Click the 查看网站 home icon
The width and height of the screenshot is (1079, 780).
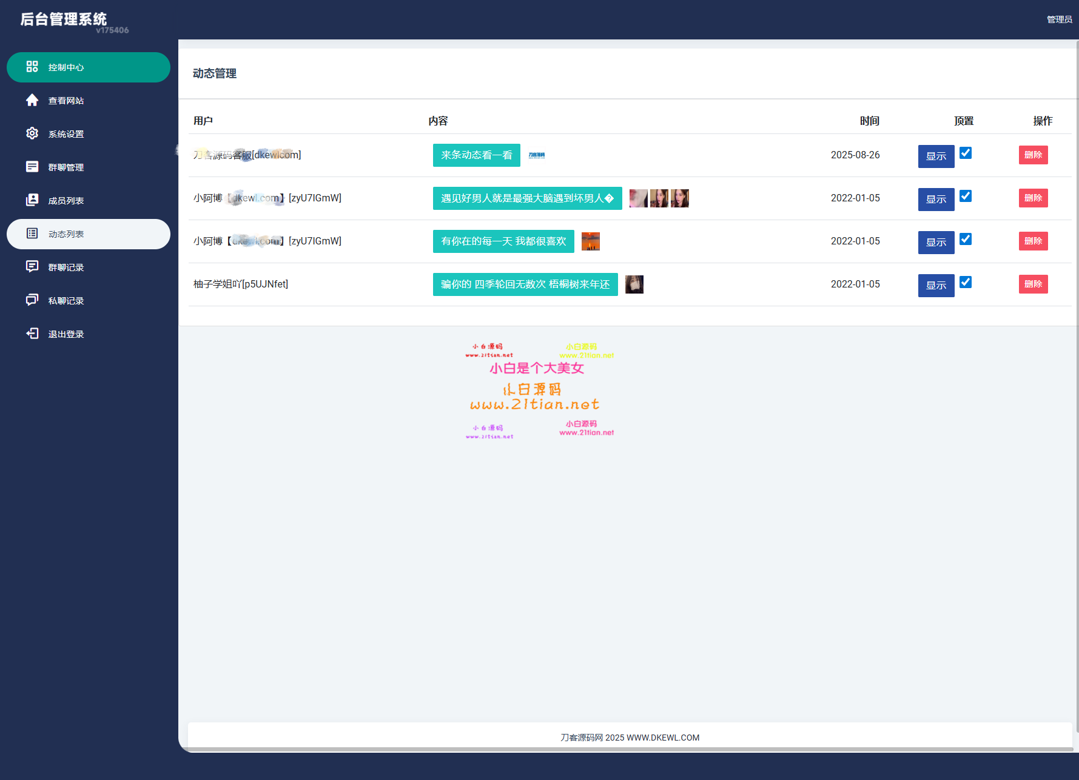coord(32,100)
